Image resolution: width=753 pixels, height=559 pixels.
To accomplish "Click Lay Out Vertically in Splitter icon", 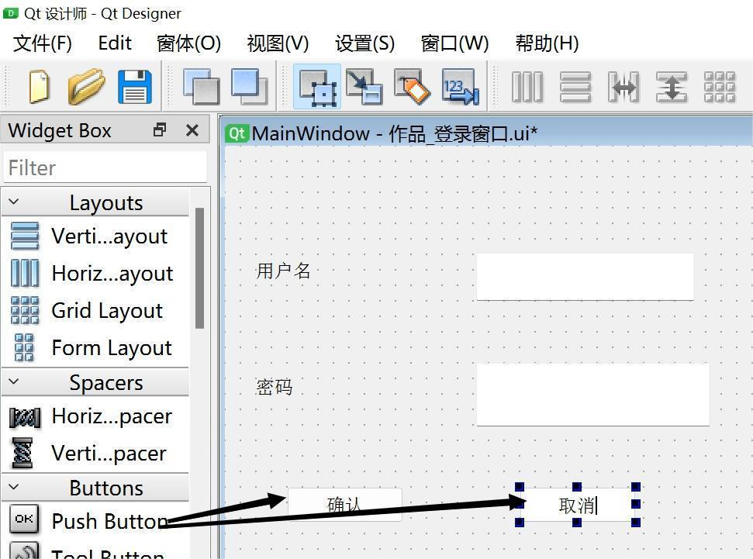I will (672, 87).
